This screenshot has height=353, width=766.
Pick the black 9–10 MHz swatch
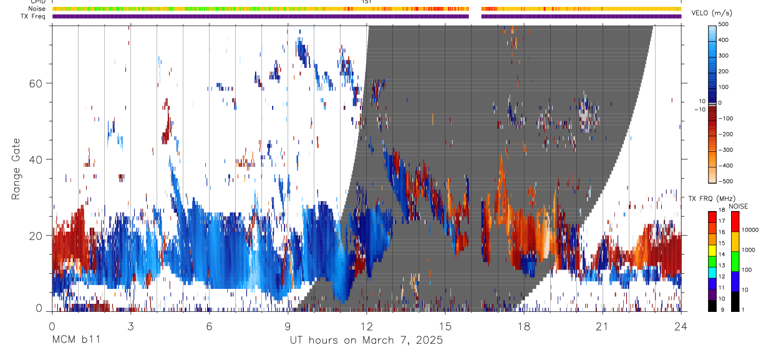tap(712, 305)
